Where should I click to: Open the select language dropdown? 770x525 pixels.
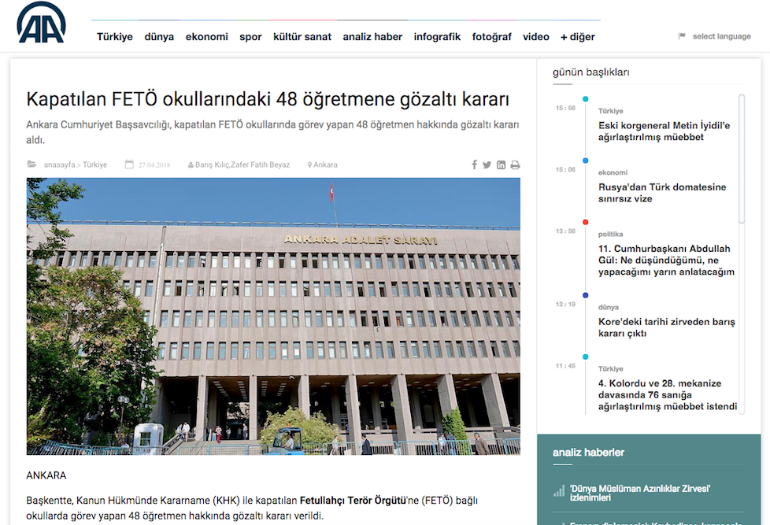(721, 36)
